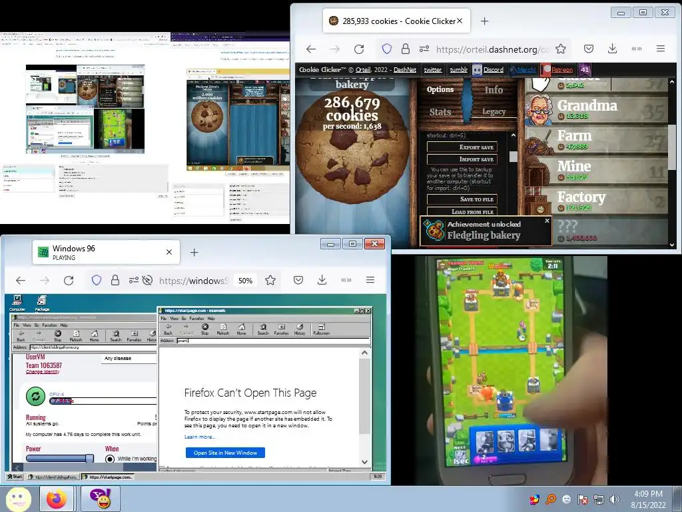The width and height of the screenshot is (682, 512).
Task: Reload the Cookie Clicker page
Action: point(359,49)
